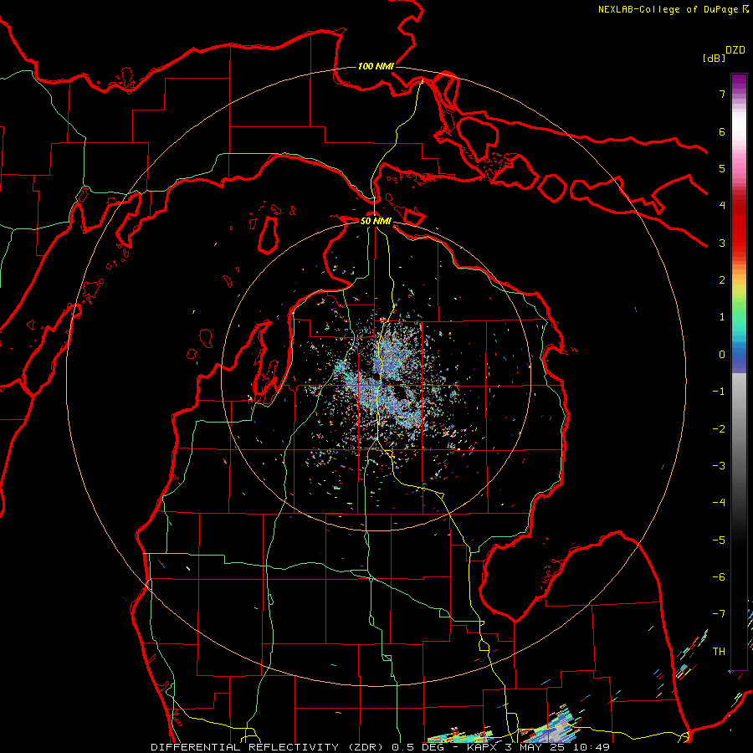753x753 pixels.
Task: Click the scale value 1 label
Action: [x=722, y=317]
